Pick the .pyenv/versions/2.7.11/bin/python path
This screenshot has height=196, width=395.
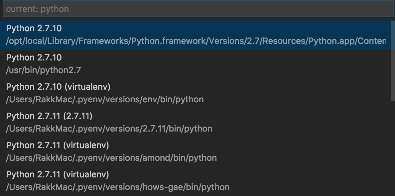(x=109, y=129)
